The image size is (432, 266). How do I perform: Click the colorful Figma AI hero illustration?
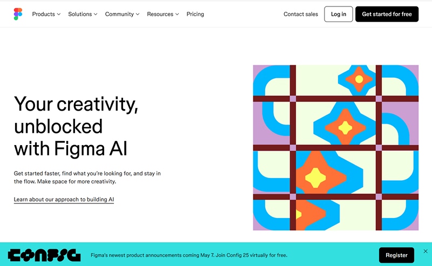coord(335,148)
